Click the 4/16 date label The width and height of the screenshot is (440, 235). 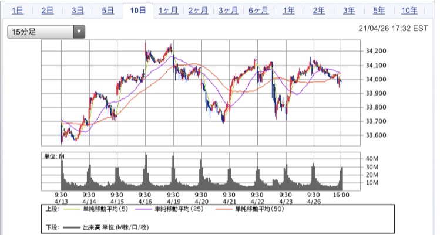click(145, 202)
